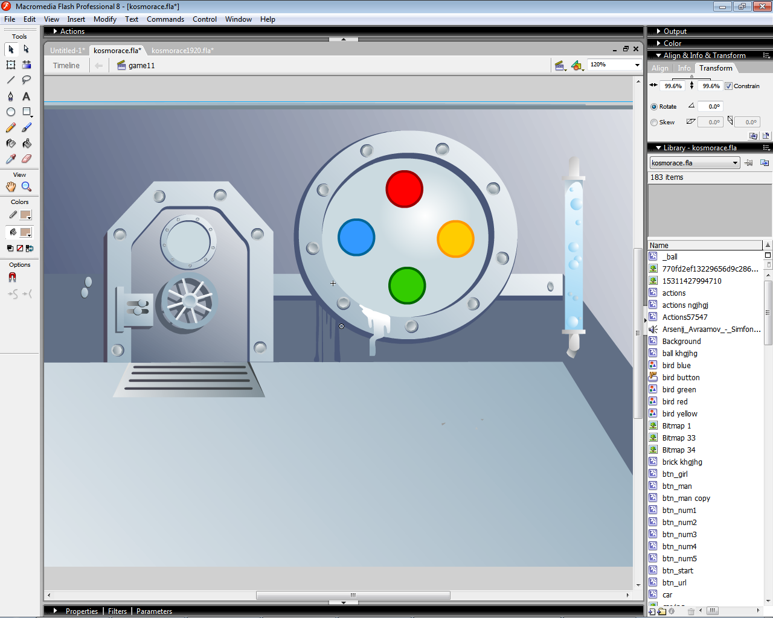
Task: Click the Timeline button
Action: click(66, 66)
